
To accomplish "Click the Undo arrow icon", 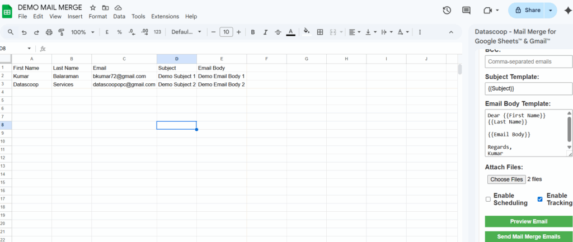I will pyautogui.click(x=24, y=32).
